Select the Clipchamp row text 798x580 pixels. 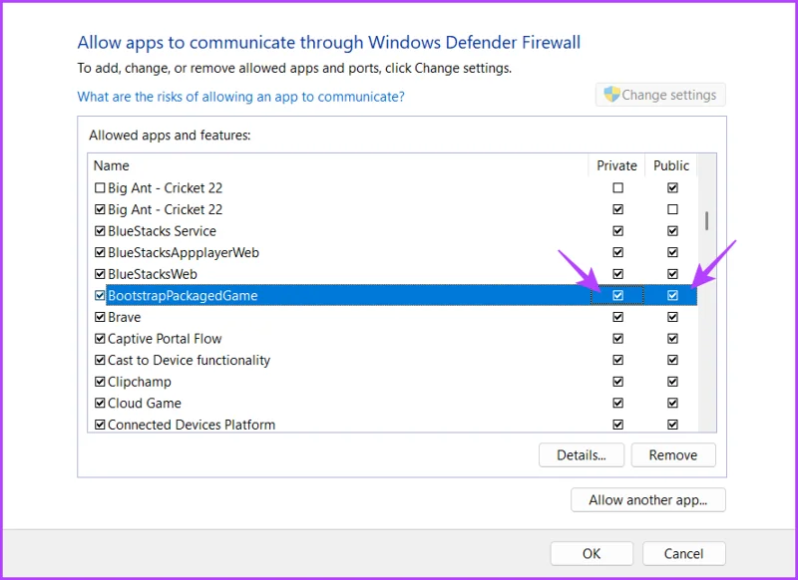coord(140,382)
